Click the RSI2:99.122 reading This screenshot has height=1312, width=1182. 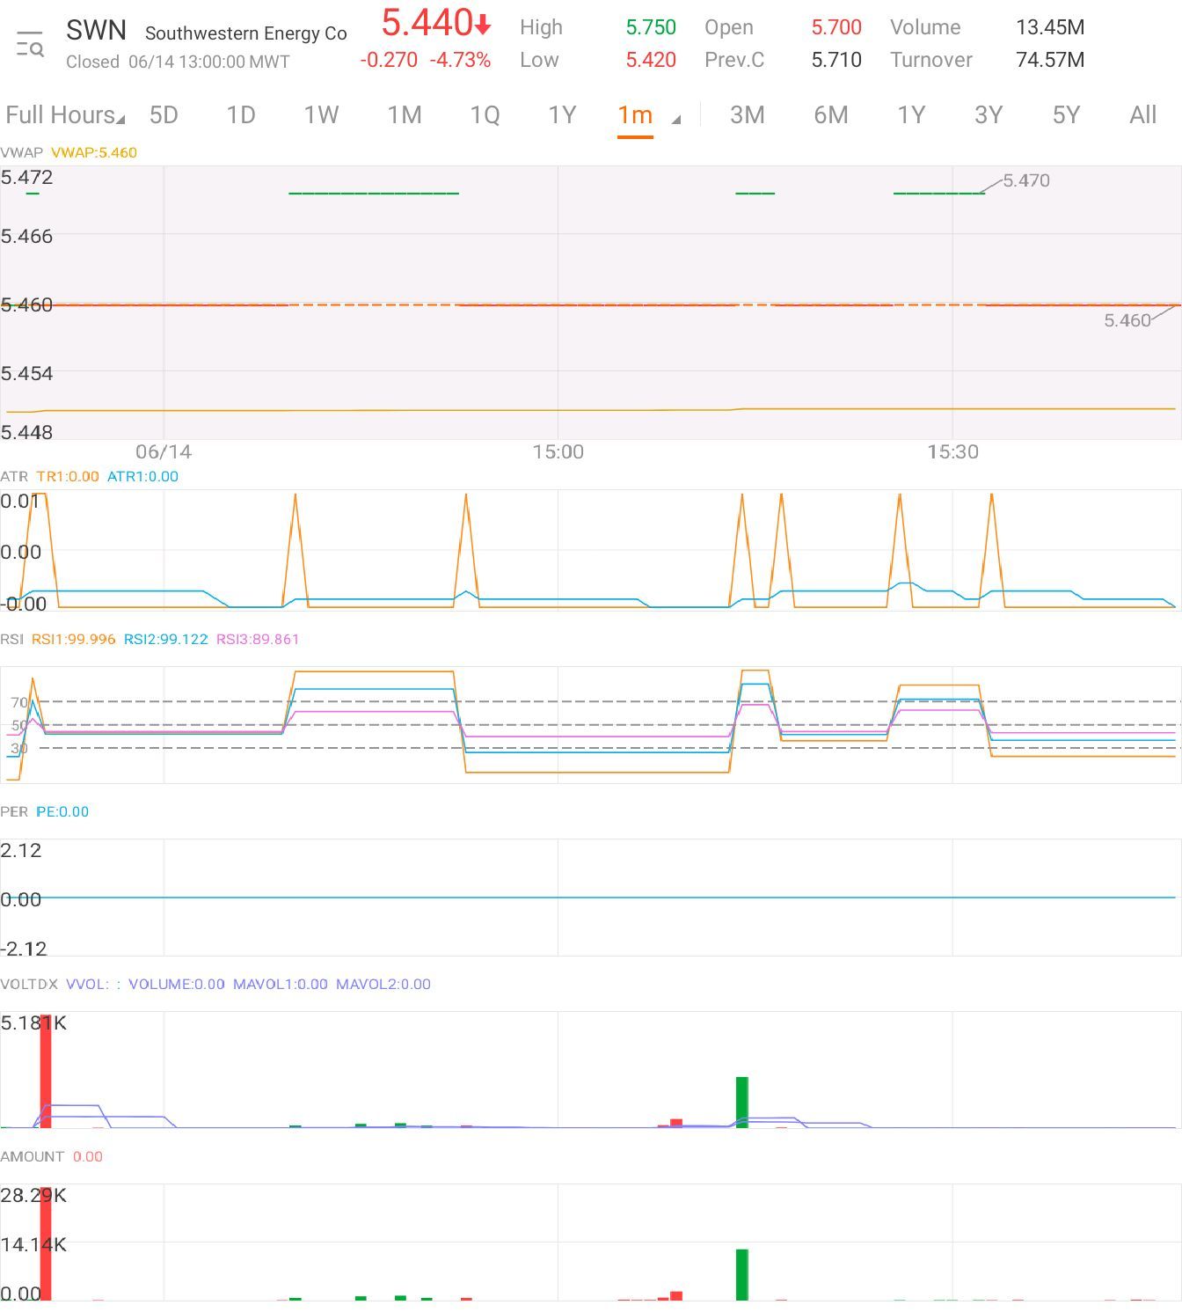tap(166, 639)
